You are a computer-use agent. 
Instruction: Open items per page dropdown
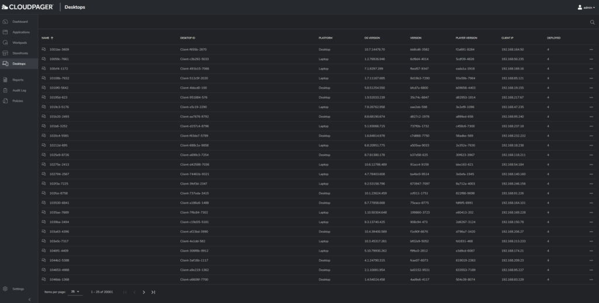75,291
